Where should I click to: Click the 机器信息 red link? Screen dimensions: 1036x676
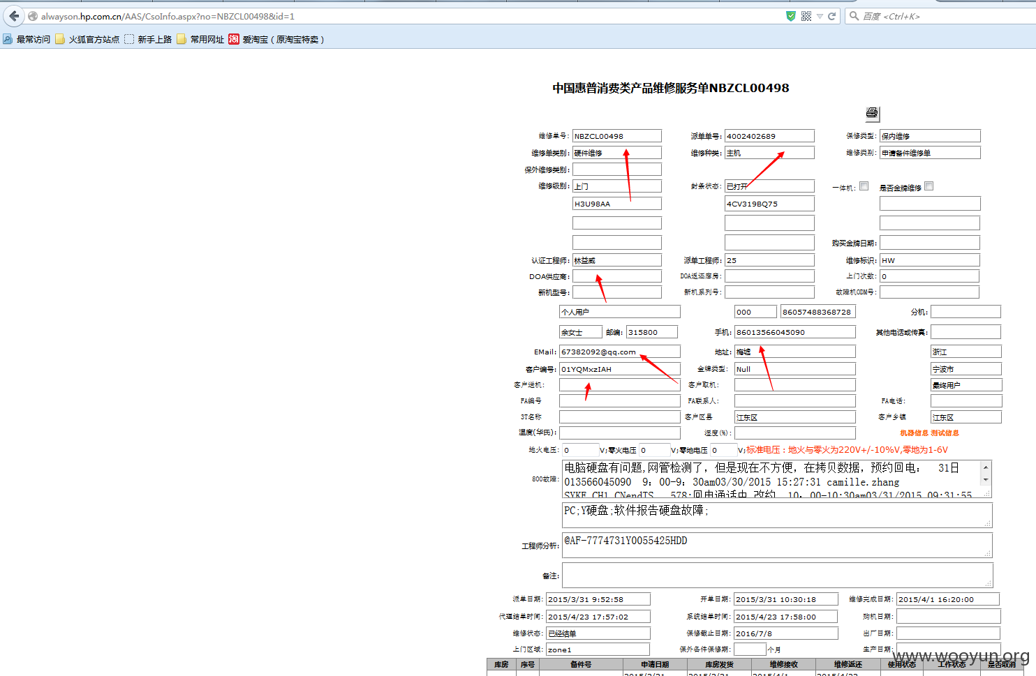pos(914,433)
